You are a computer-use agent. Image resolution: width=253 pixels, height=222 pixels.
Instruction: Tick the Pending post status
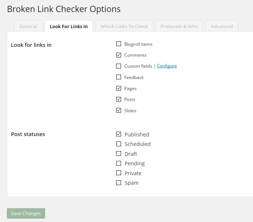(x=118, y=163)
